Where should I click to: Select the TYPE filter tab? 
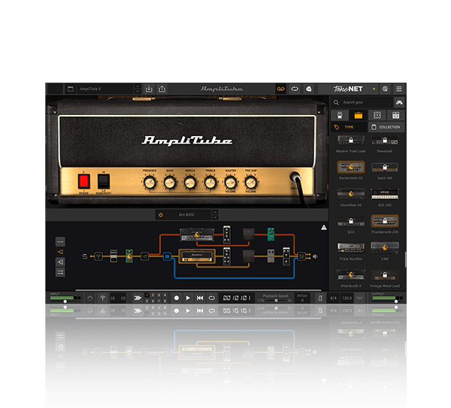[x=349, y=127]
